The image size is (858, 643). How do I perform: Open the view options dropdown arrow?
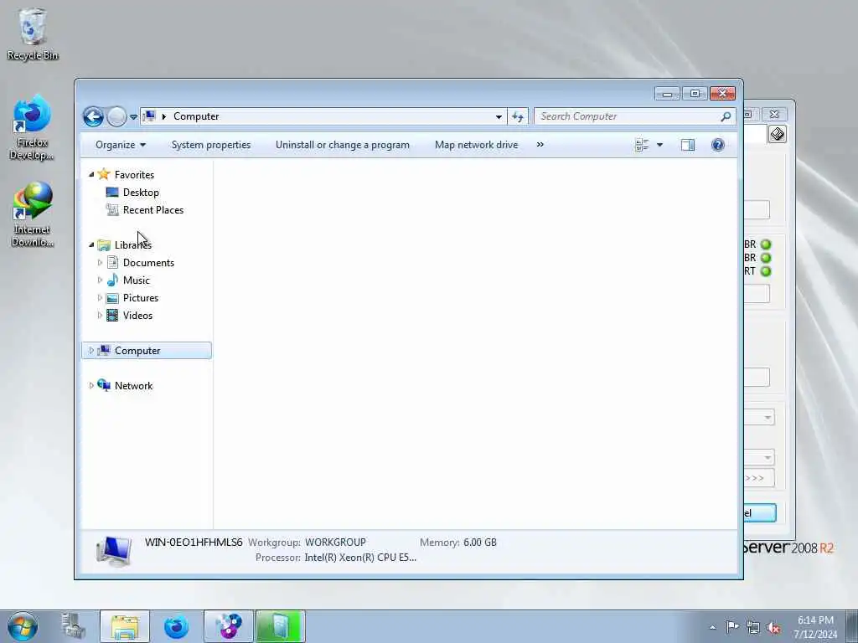[x=660, y=145]
